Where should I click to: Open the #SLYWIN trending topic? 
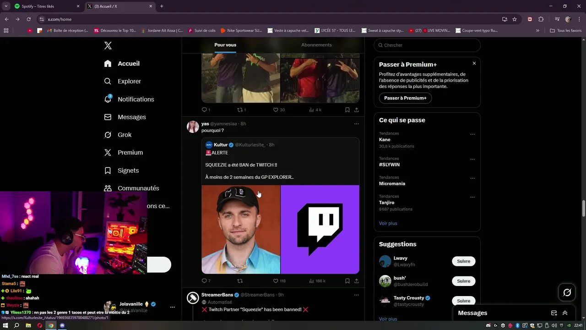(389, 165)
